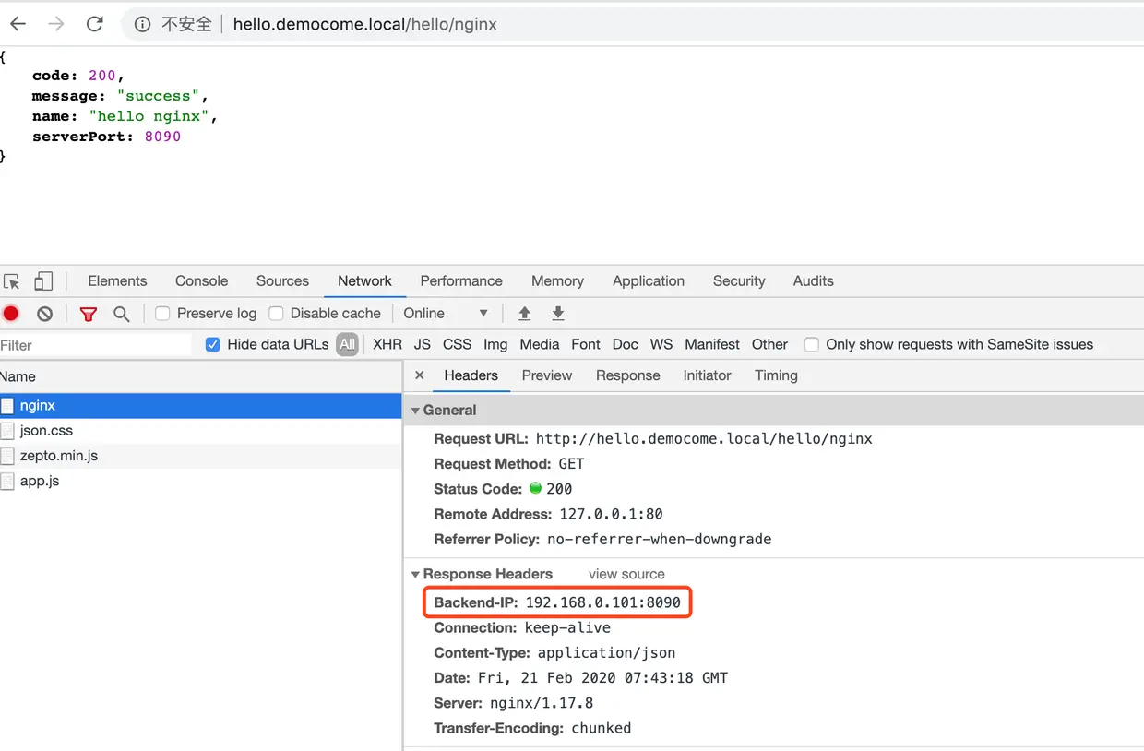The width and height of the screenshot is (1144, 751).
Task: Reload the page with the refresh icon
Action: [x=94, y=24]
